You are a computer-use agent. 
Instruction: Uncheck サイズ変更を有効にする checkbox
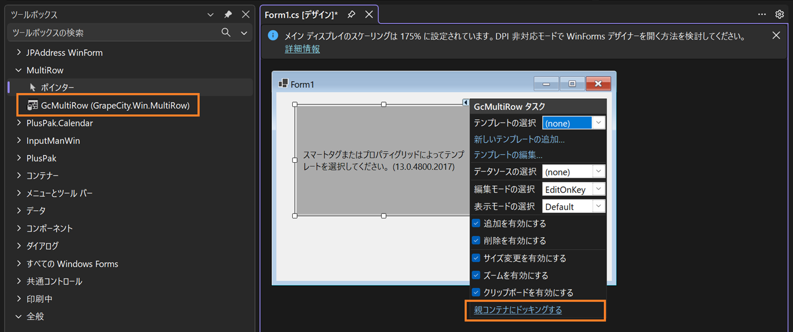click(x=476, y=258)
